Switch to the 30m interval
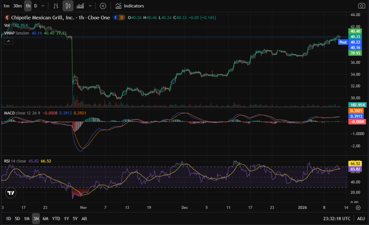Screen dimensions: 369x225 17,6
